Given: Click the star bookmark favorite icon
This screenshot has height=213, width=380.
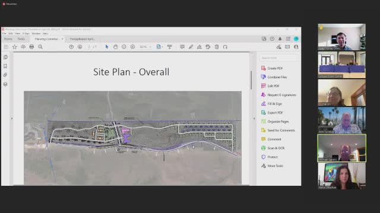Looking at the screenshot, I should [15, 47].
